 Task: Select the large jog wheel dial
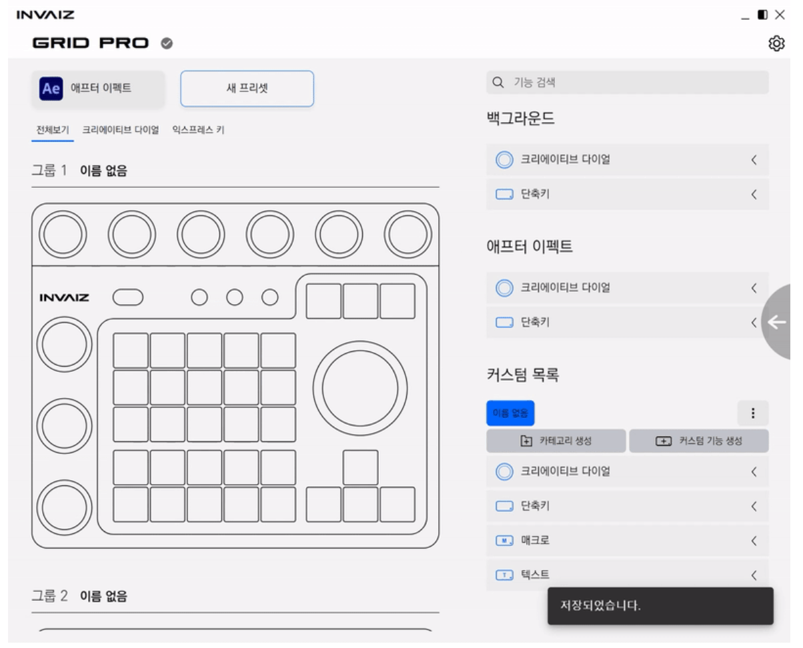[360, 388]
